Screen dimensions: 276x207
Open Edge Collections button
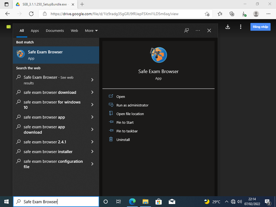coord(232,14)
